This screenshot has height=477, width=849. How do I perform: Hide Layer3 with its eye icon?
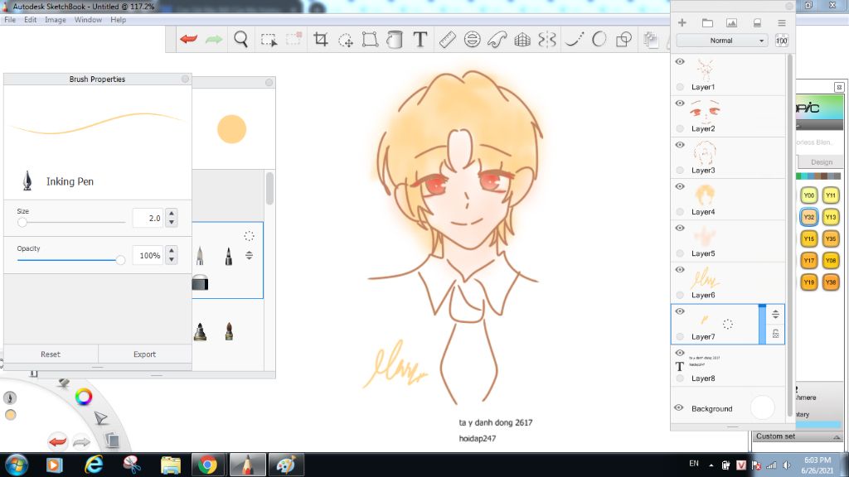tap(680, 145)
